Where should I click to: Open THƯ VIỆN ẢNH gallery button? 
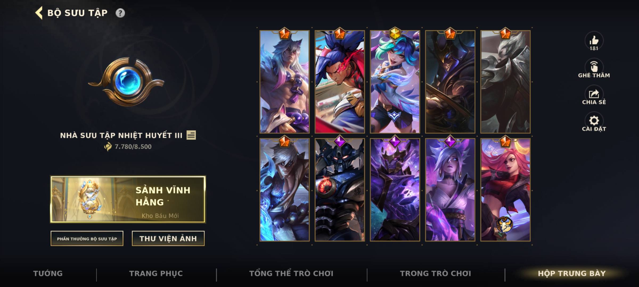168,238
